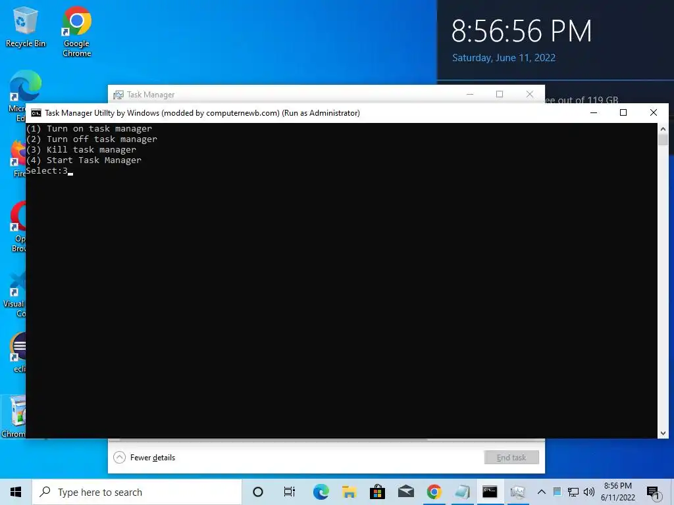The image size is (674, 505).
Task: Click the "(1) Turn on task manager" line
Action: tap(89, 129)
